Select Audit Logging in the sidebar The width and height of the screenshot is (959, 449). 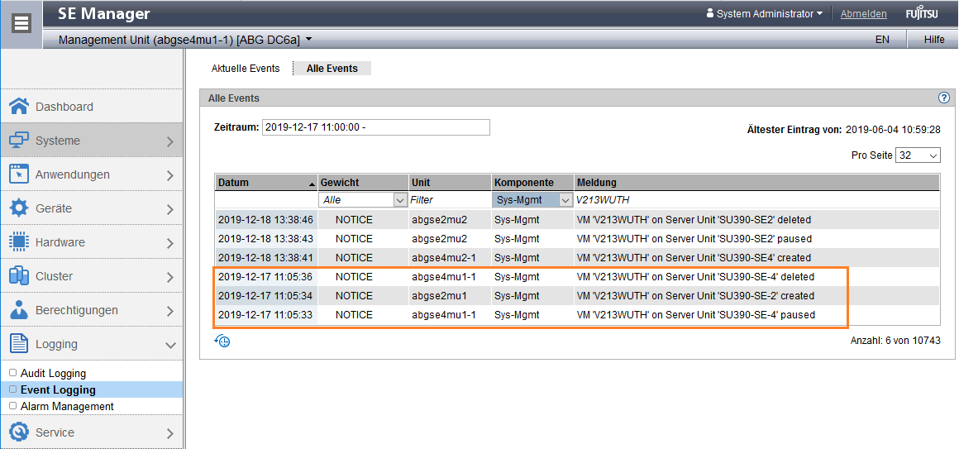point(53,374)
